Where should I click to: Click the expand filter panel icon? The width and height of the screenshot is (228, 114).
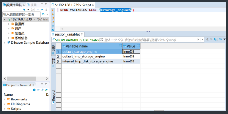(x=102, y=40)
